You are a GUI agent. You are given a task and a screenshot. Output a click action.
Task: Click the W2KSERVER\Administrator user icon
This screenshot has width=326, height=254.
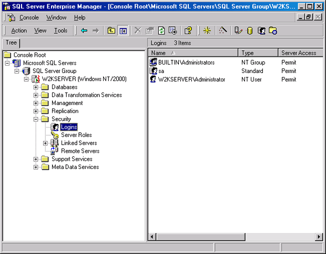[153, 79]
